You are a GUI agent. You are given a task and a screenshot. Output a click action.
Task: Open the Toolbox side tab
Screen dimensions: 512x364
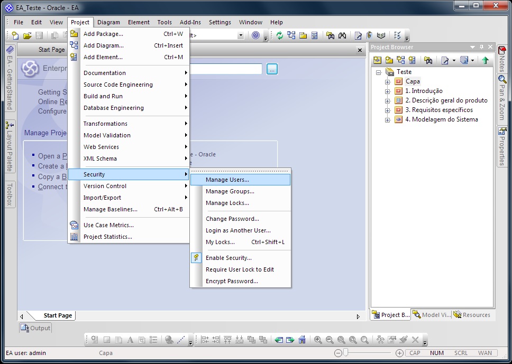[10, 194]
